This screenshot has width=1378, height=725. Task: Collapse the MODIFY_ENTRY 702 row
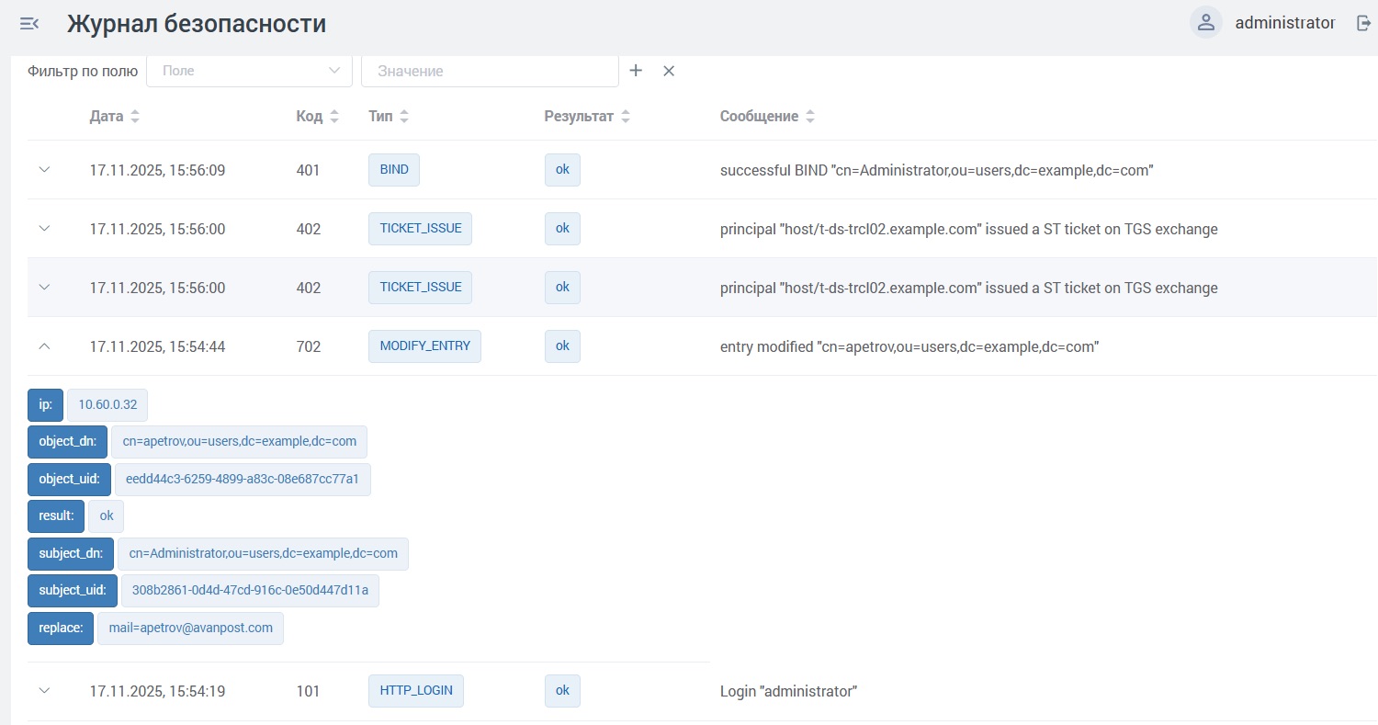coord(44,346)
